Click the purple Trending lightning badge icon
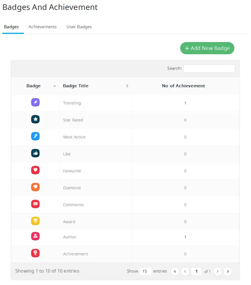Image resolution: width=251 pixels, height=285 pixels. (x=35, y=102)
